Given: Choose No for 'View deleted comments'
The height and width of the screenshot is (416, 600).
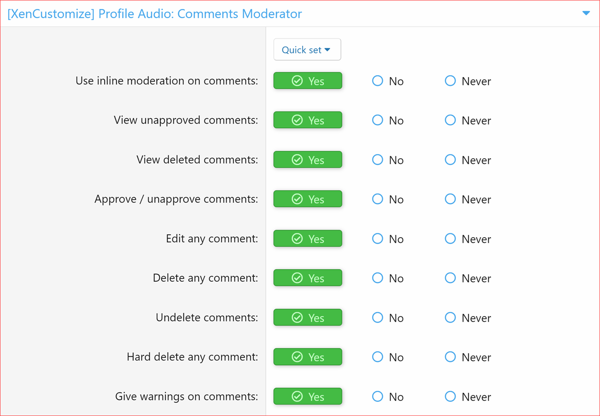Looking at the screenshot, I should coord(377,160).
